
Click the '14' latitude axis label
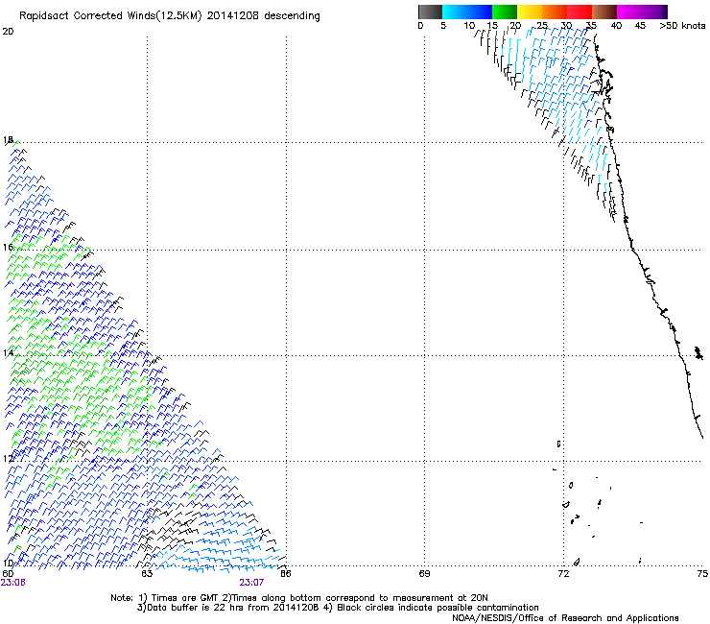click(8, 352)
